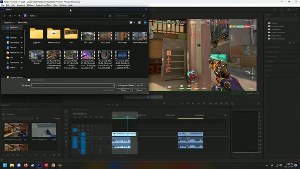This screenshot has width=300, height=169.
Task: Pick the Pen tool in Premiere tools panel
Action: [66, 133]
